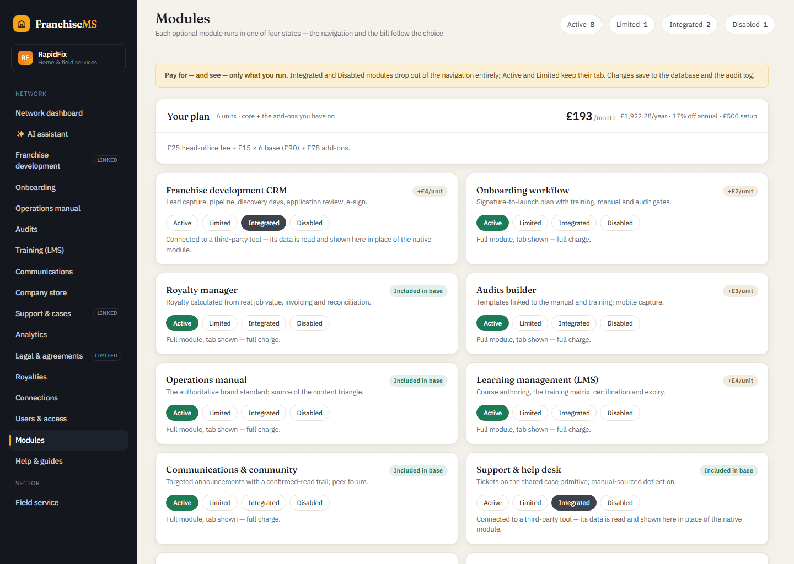Select Modules in the sidebar
The height and width of the screenshot is (564, 794).
pyautogui.click(x=68, y=440)
